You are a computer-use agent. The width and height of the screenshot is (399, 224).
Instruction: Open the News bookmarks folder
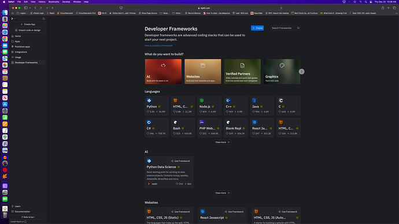pos(164,13)
